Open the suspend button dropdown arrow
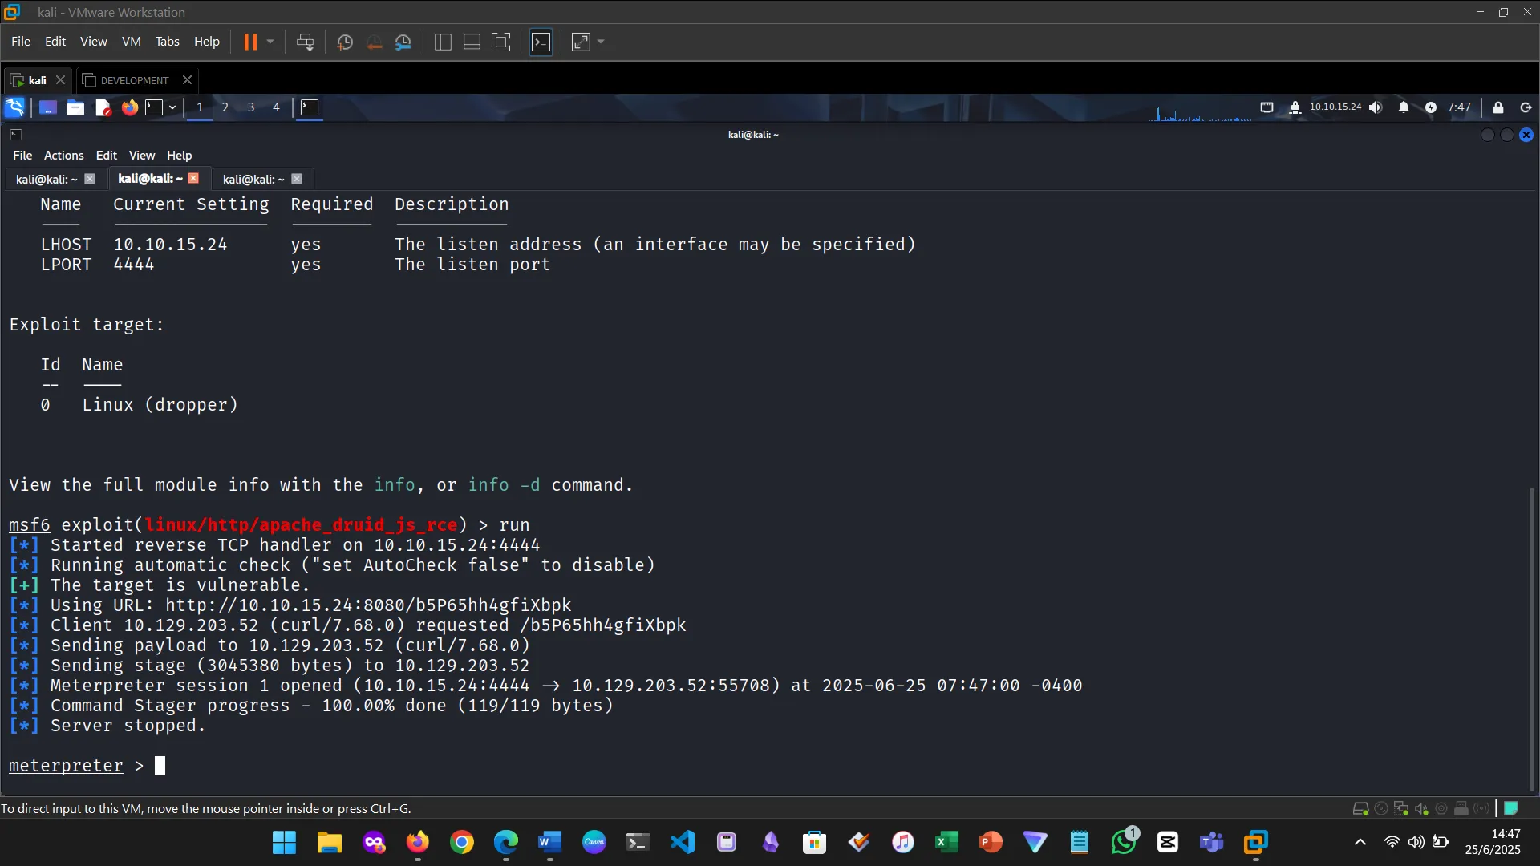The image size is (1540, 866). [x=270, y=42]
